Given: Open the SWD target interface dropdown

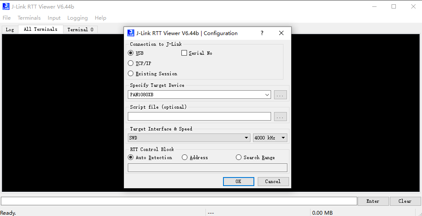Looking at the screenshot, I should pos(188,138).
